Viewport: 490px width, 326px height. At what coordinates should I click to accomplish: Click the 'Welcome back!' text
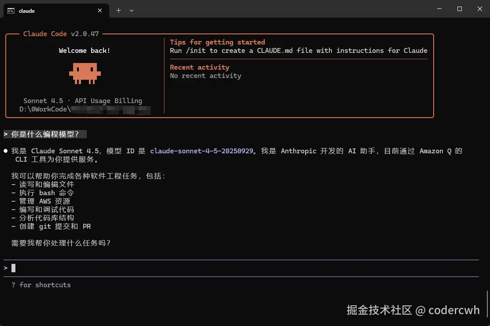[85, 51]
